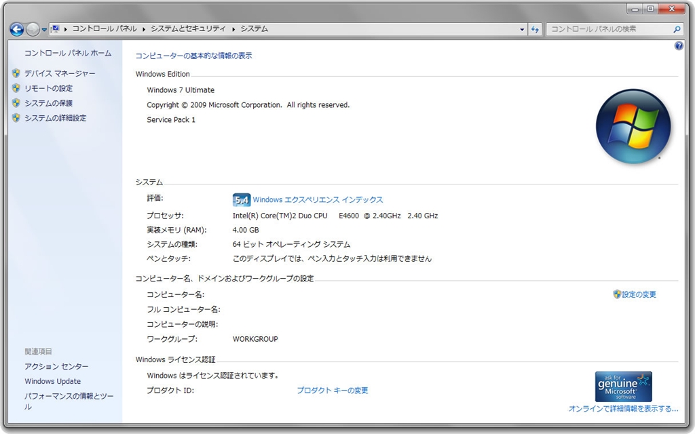The width and height of the screenshot is (695, 434).
Task: Expand the arrow before コントロール パネル breadcrumb
Action: [x=66, y=29]
